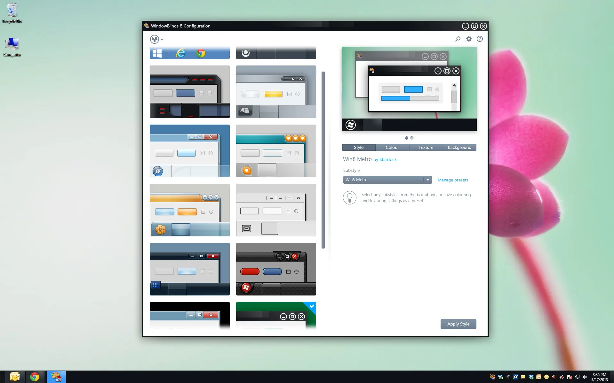614x383 pixels.
Task: Select bottom-left black background Aero skin
Action: [x=190, y=316]
